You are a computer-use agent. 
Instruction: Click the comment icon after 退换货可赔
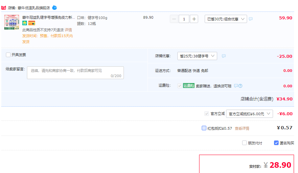pyautogui.click(x=236, y=86)
